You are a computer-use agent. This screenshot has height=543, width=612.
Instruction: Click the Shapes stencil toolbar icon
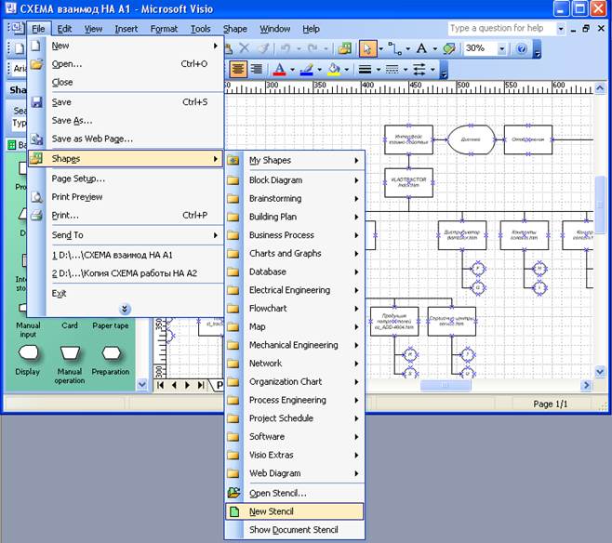345,48
